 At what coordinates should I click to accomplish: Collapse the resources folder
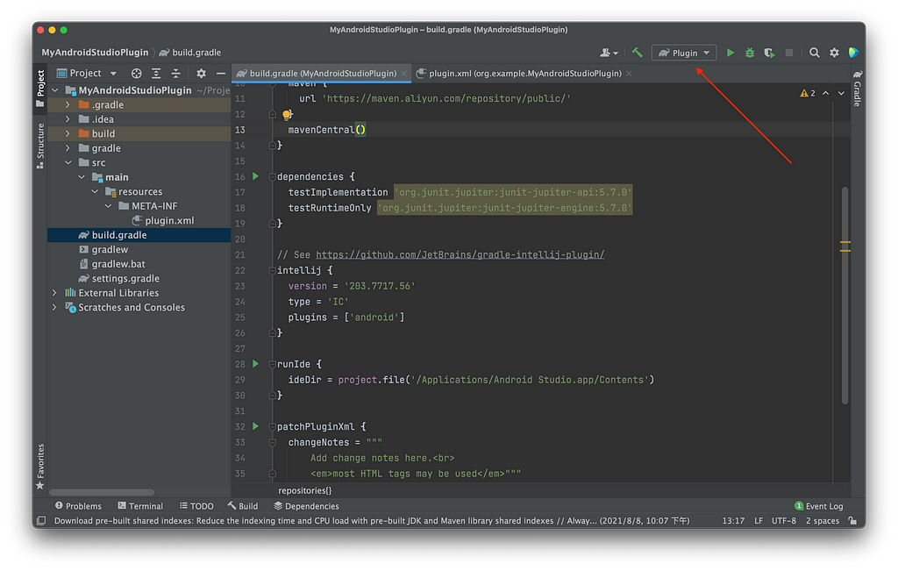point(95,192)
